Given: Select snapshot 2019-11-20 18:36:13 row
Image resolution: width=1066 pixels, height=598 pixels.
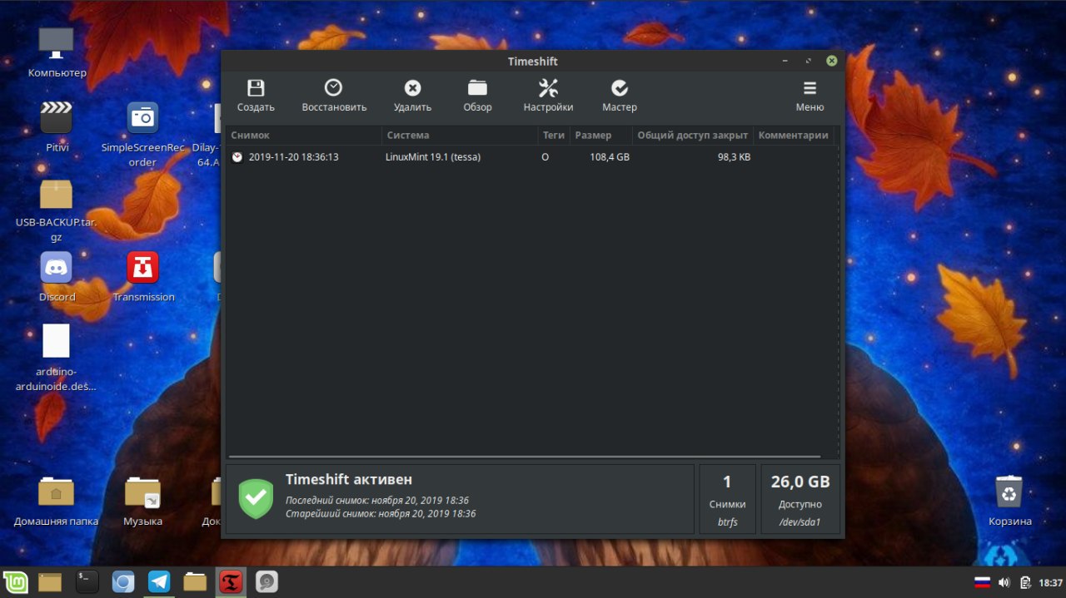Looking at the screenshot, I should (531, 156).
